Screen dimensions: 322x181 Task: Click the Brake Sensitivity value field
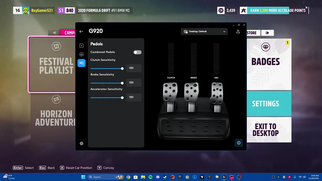[134, 82]
